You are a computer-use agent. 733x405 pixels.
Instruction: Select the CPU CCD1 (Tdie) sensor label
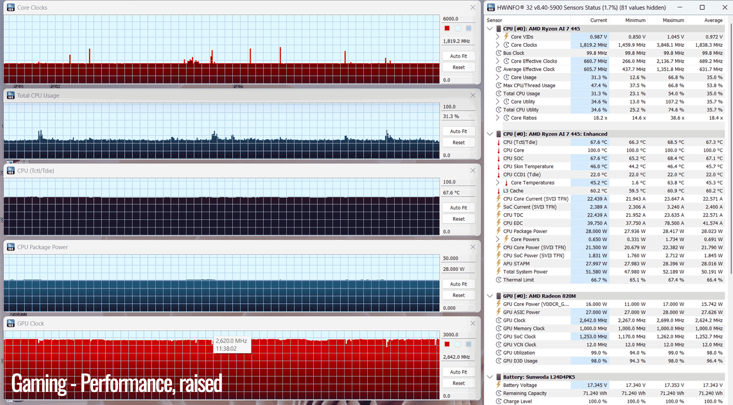point(522,175)
